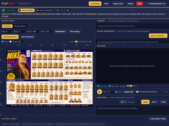Viewport: 169px width, 126px height.
Task: Click the play button in preview controls
Action: (100, 92)
